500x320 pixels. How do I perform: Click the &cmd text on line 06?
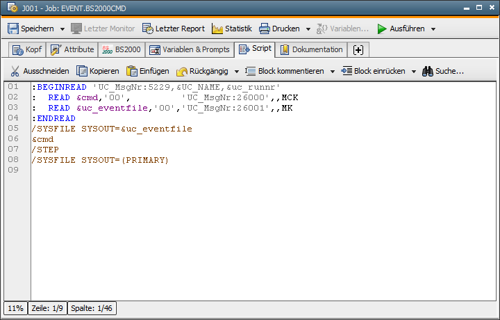[43, 140]
